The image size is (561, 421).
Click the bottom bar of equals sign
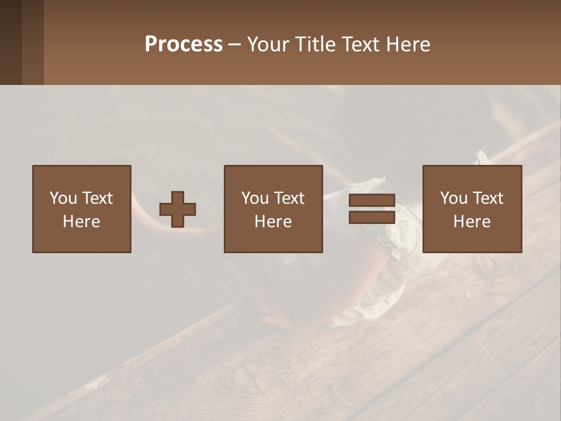coord(372,218)
